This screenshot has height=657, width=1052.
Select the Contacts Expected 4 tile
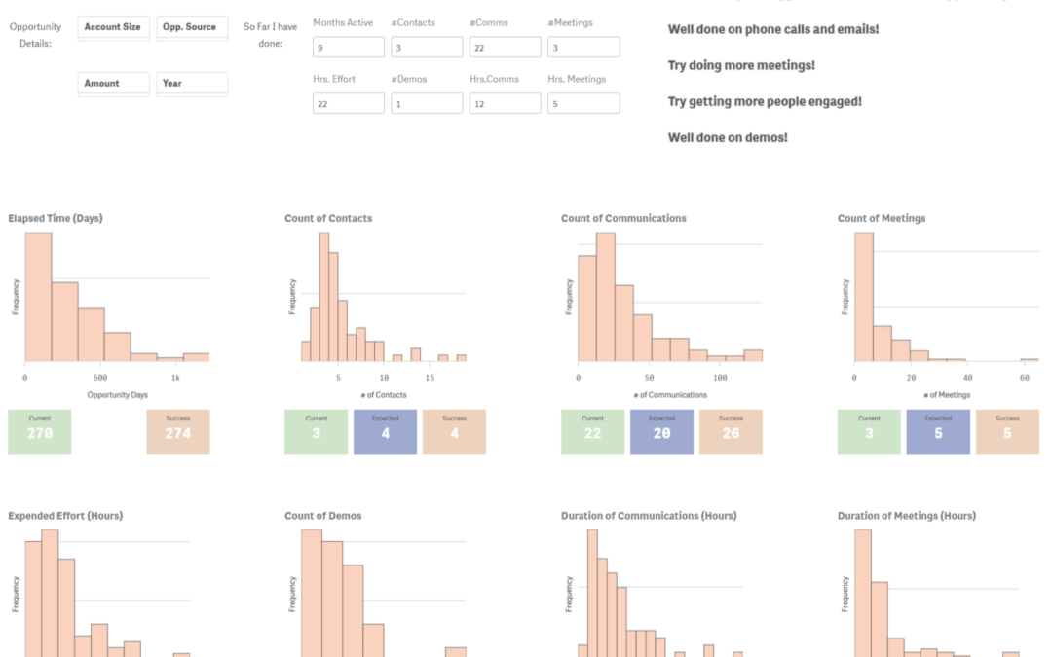click(x=385, y=432)
